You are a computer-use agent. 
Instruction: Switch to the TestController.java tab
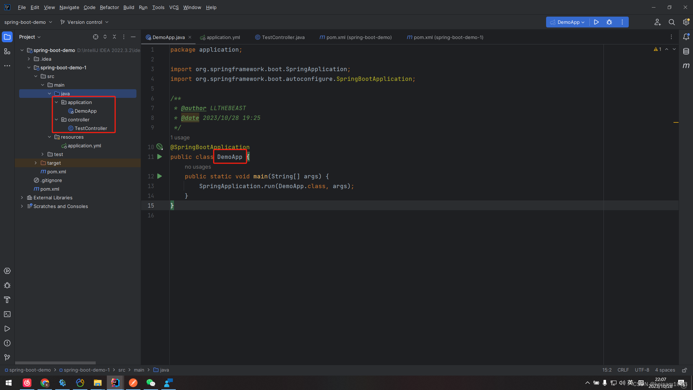280,37
